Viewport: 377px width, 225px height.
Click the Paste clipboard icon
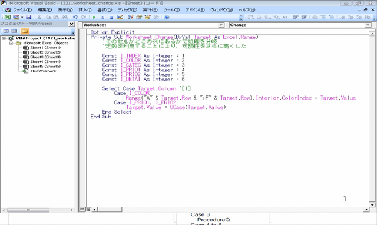click(x=56, y=17)
